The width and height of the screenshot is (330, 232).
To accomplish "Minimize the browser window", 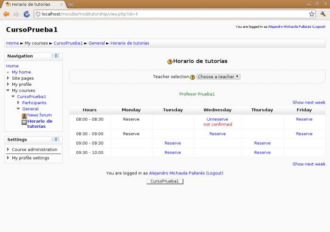I will pyautogui.click(x=308, y=4).
